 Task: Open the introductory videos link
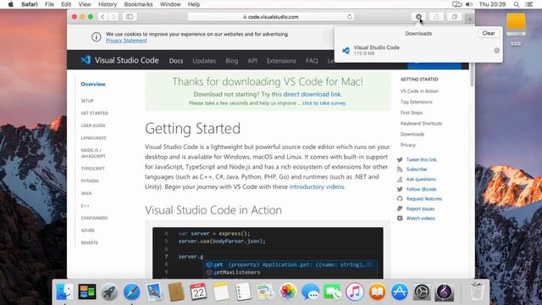click(317, 186)
